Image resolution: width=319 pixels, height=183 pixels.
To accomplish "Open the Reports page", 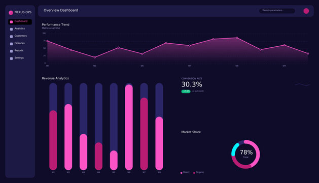I will point(20,51).
